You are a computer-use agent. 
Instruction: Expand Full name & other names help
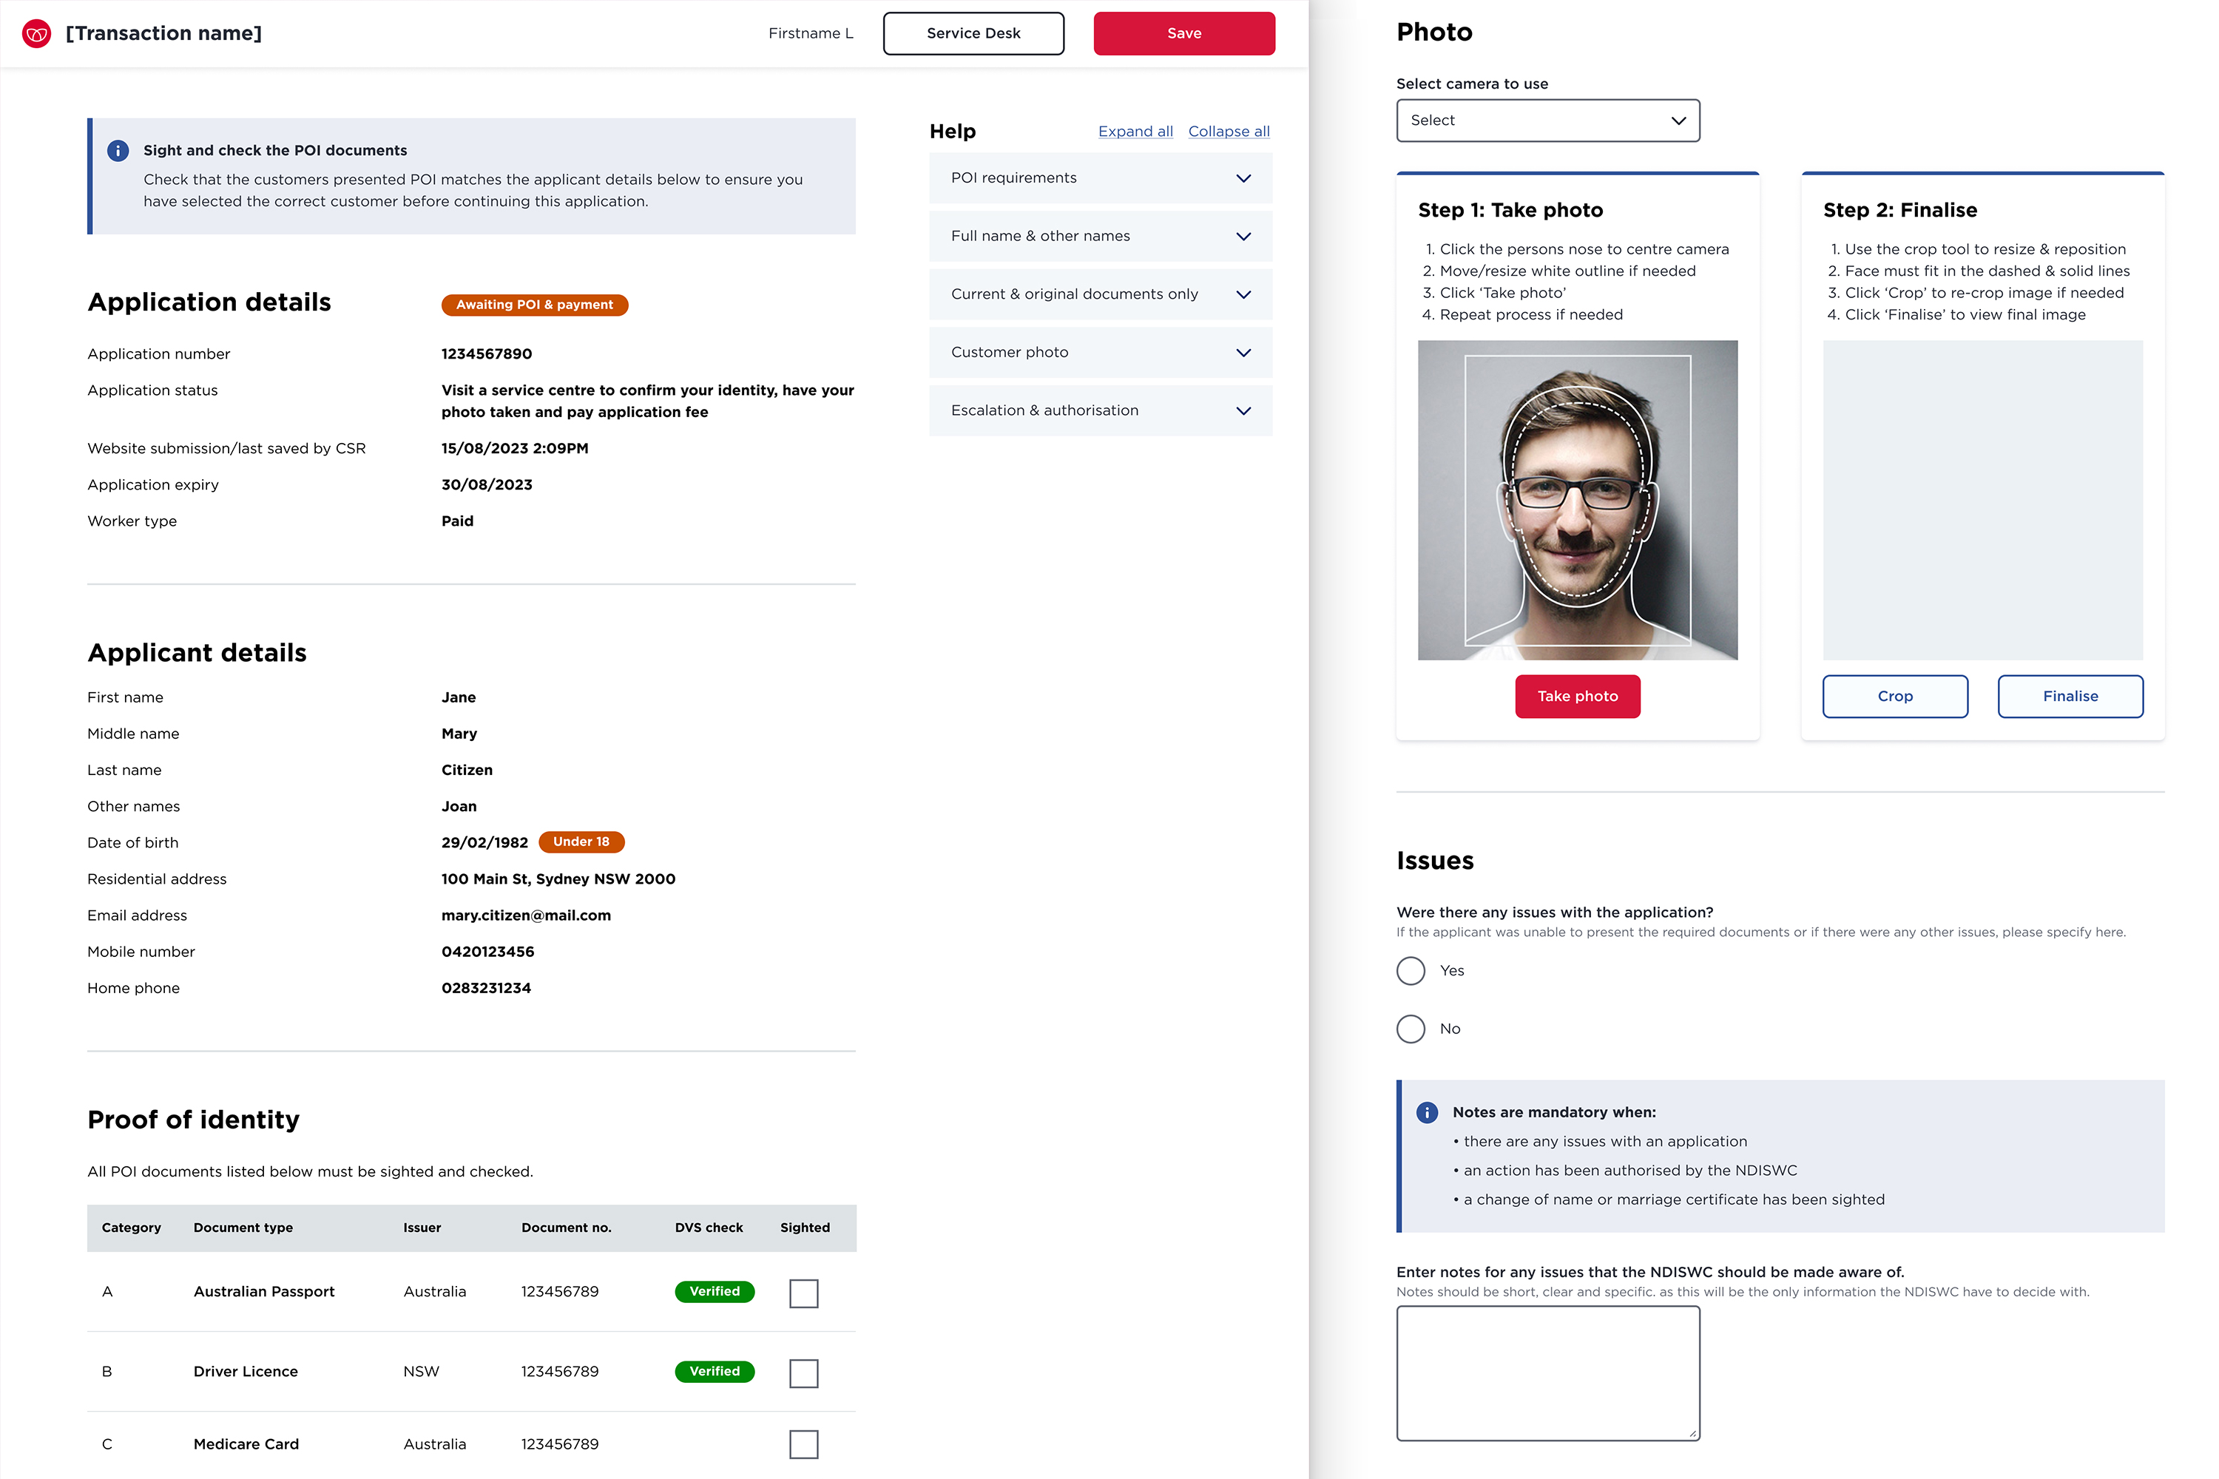1101,237
